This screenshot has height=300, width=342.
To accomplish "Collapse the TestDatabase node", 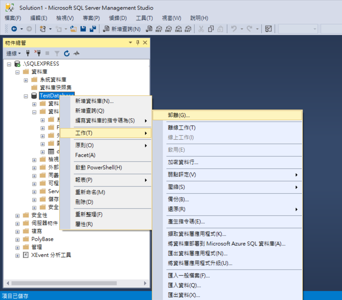I will (26, 96).
